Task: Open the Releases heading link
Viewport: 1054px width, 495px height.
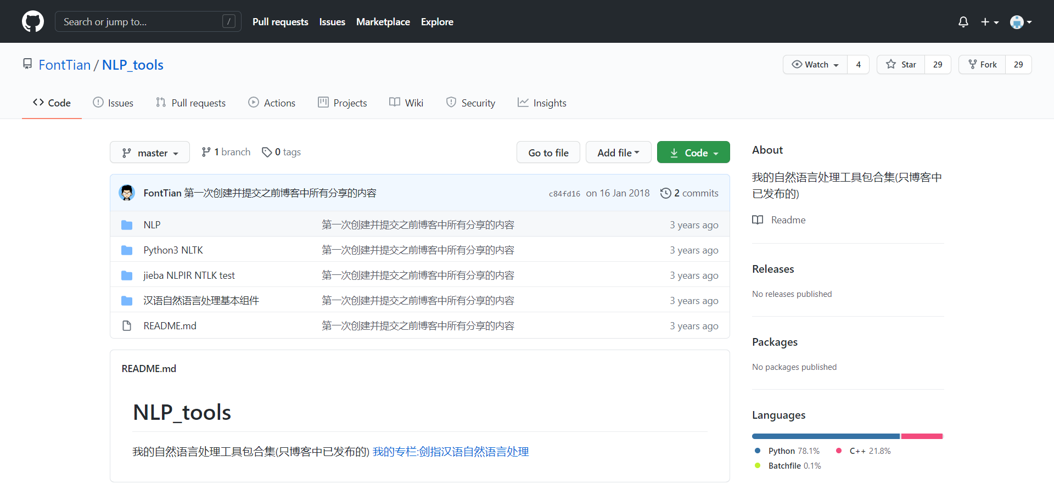Action: [773, 269]
